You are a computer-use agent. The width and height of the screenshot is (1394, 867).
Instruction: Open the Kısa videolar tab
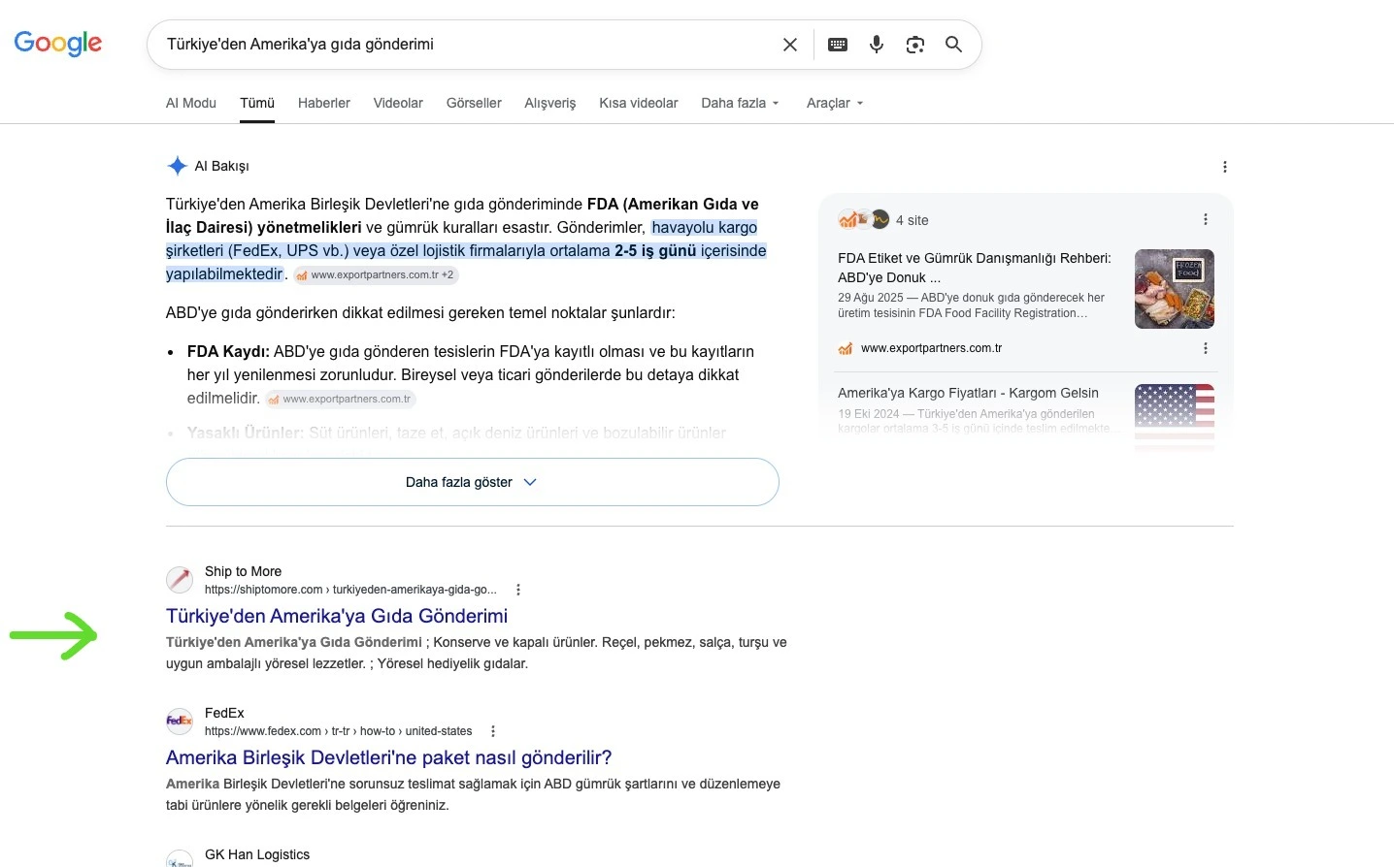639,103
